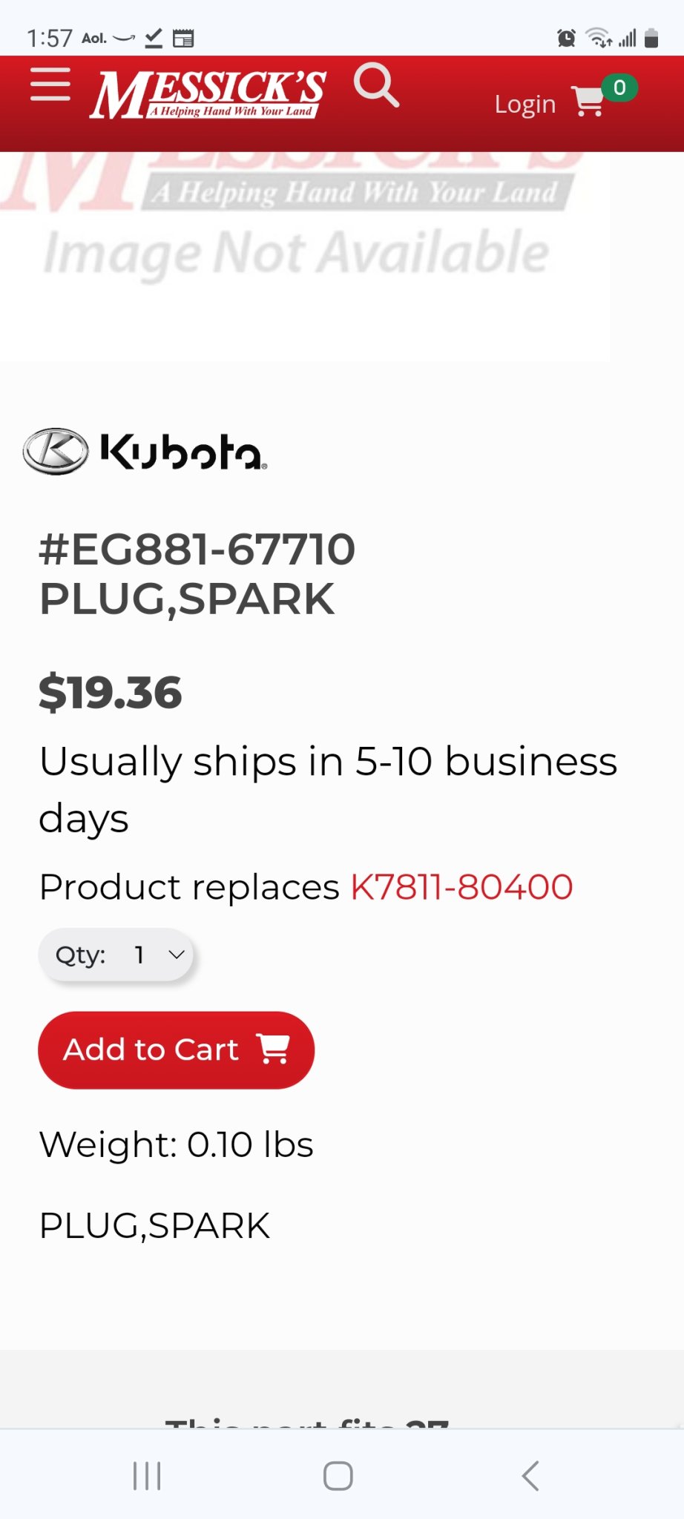This screenshot has width=684, height=1519.
Task: Click the Login link
Action: pos(525,105)
